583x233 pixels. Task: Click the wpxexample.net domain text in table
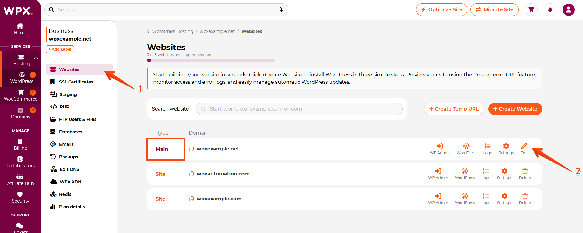[x=218, y=149]
